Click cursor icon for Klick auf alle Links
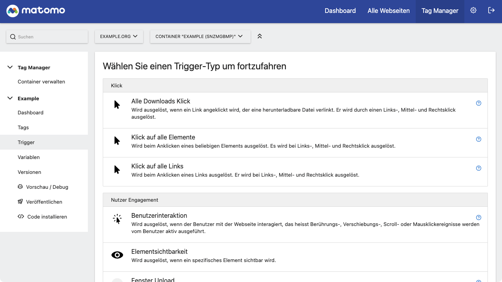The height and width of the screenshot is (282, 502). coord(117,169)
